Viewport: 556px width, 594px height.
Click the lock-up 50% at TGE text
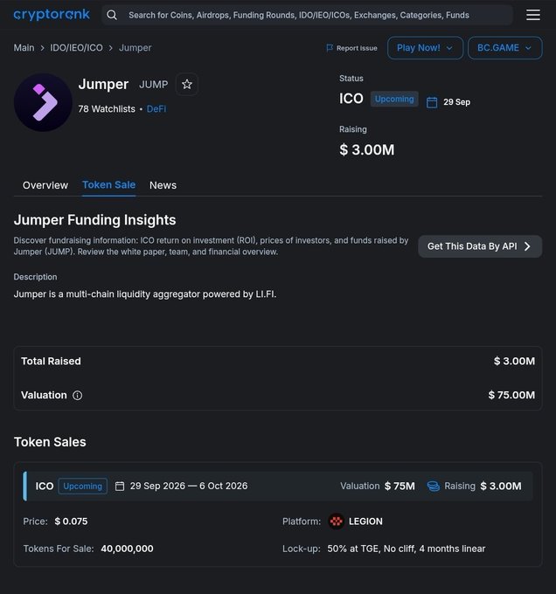point(407,549)
